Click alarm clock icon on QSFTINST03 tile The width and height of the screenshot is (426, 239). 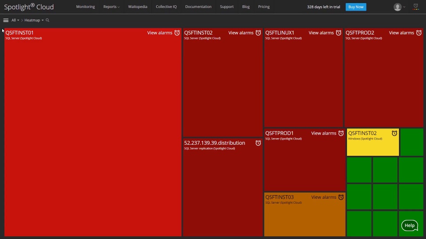pos(341,197)
